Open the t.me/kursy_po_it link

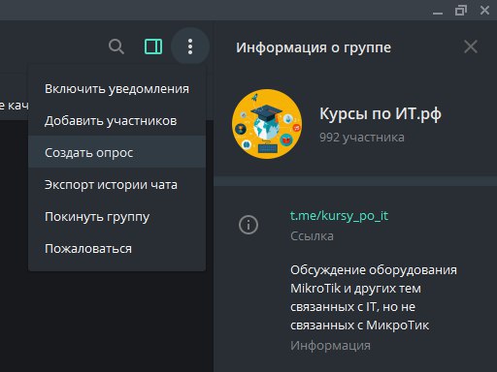[x=339, y=216]
